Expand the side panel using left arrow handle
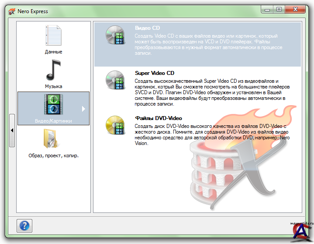The width and height of the screenshot is (314, 244). click(x=12, y=130)
